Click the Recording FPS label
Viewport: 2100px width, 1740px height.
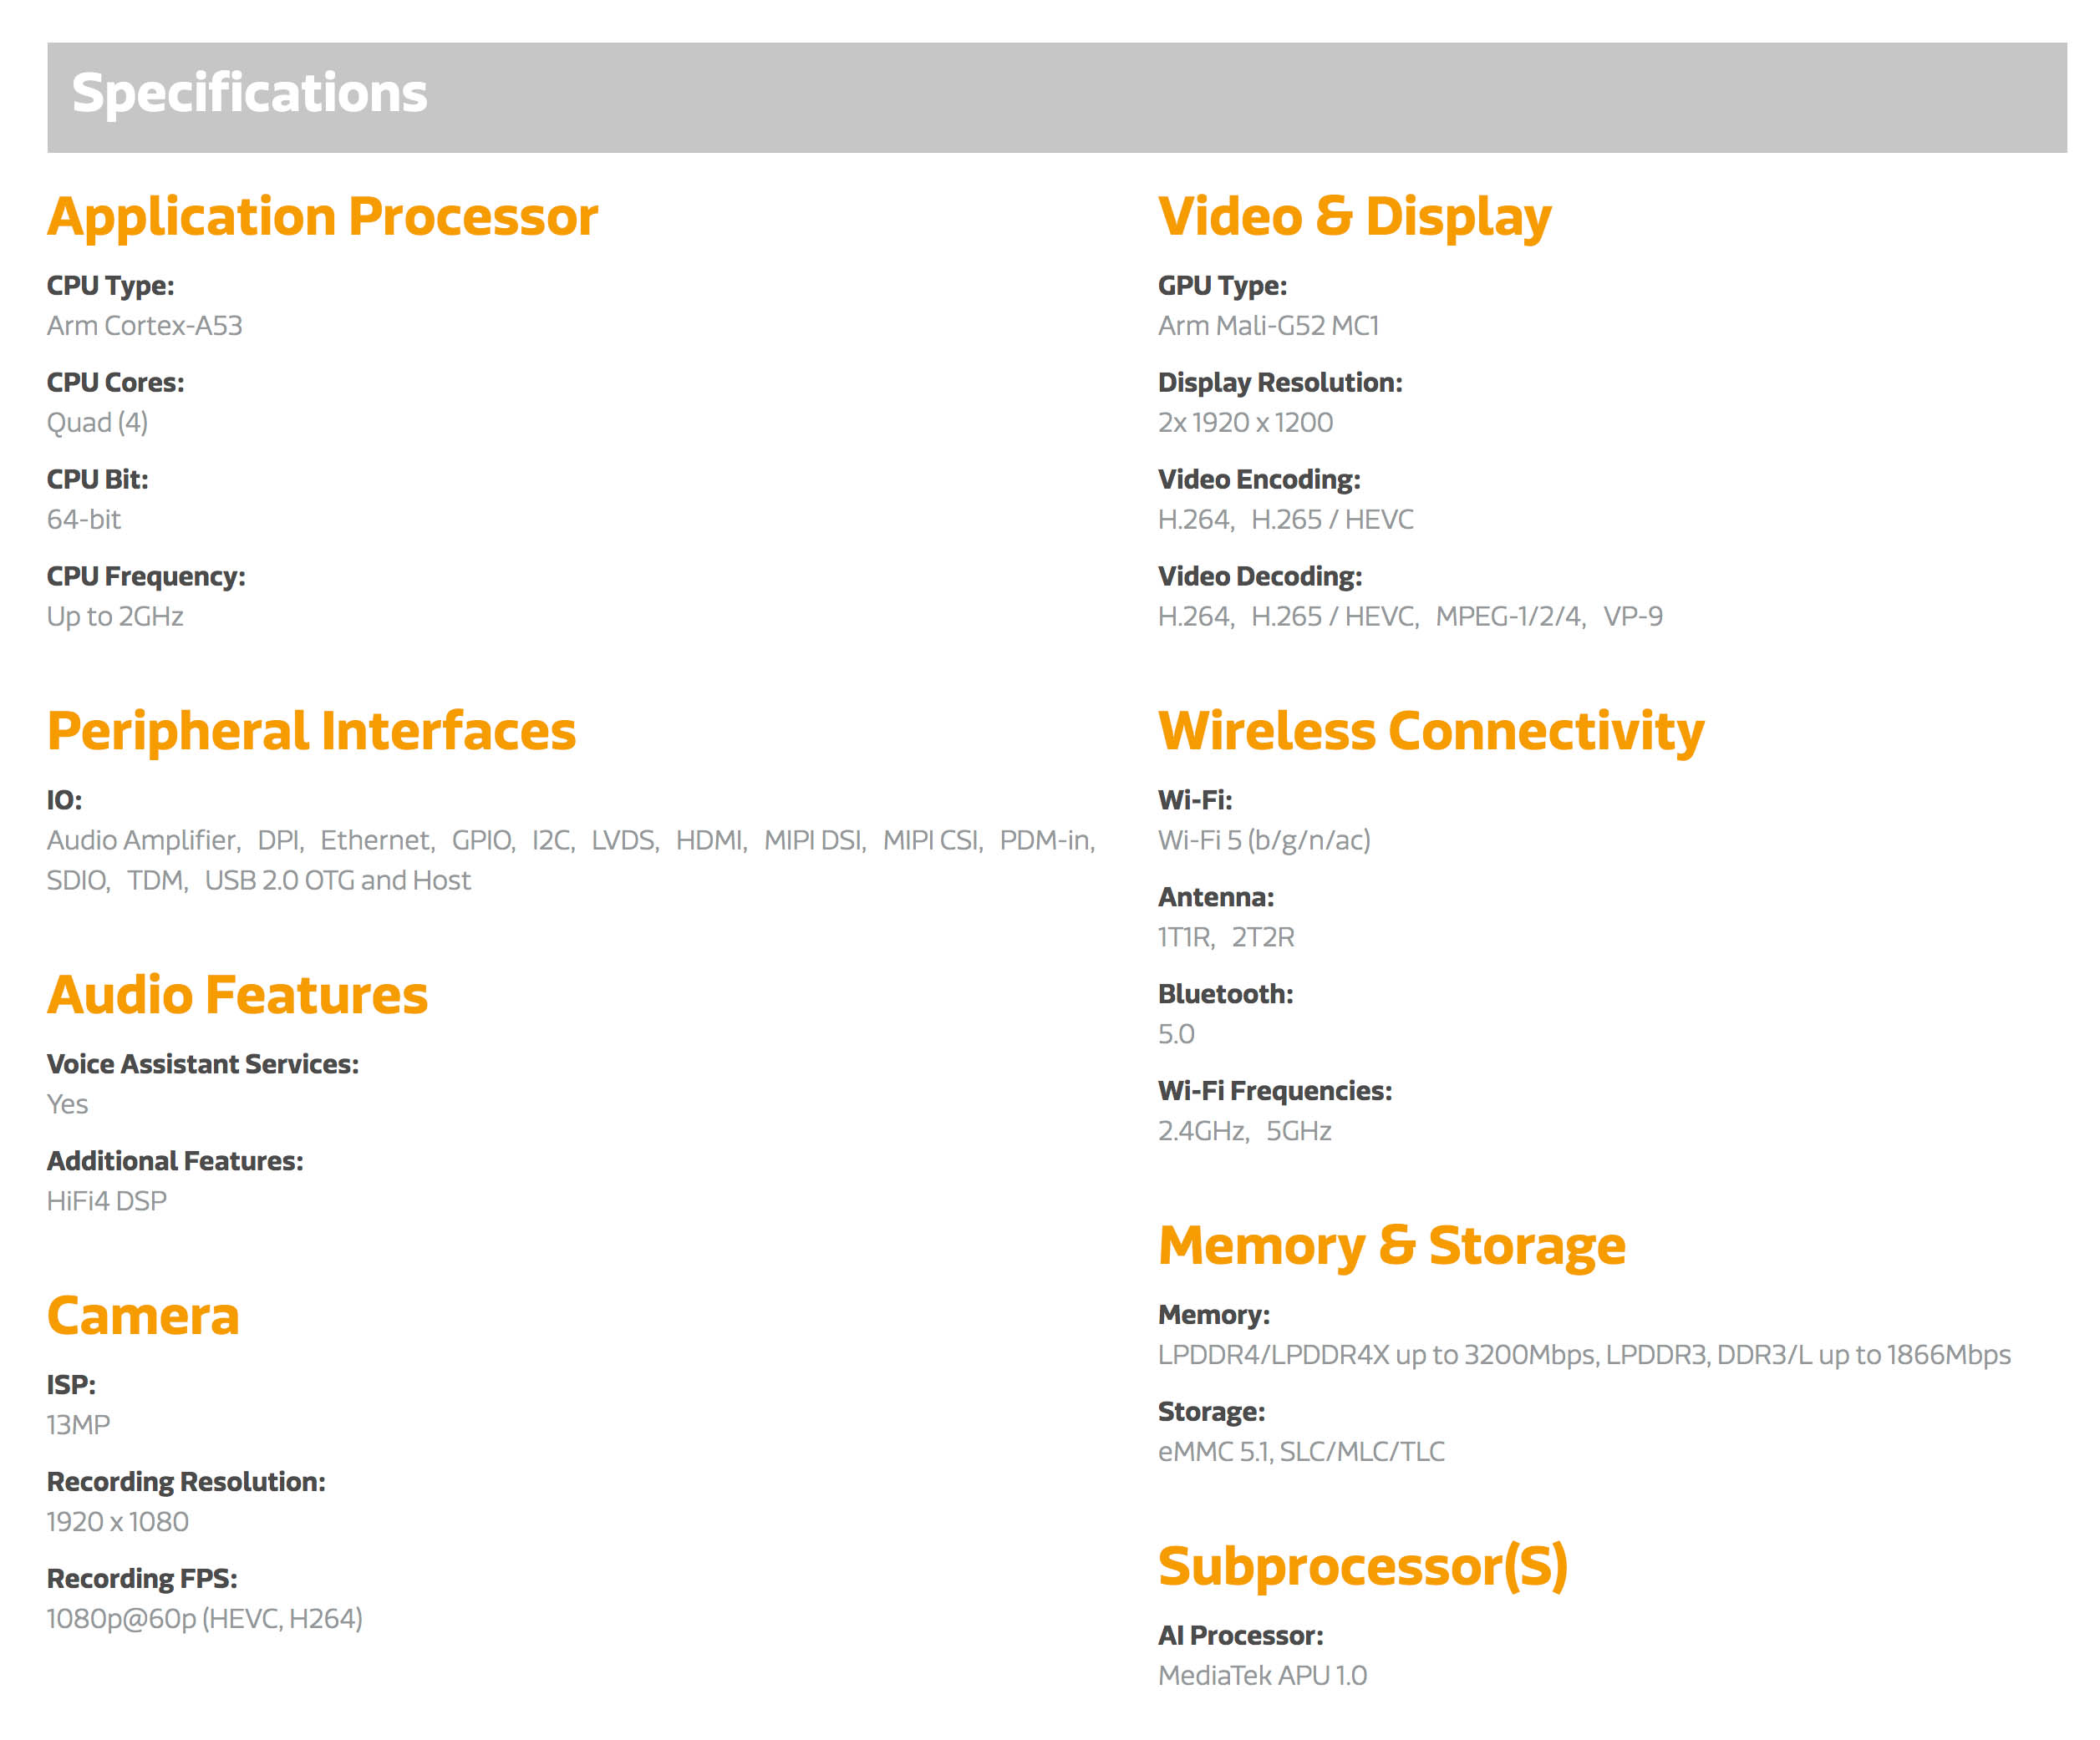pos(142,1579)
